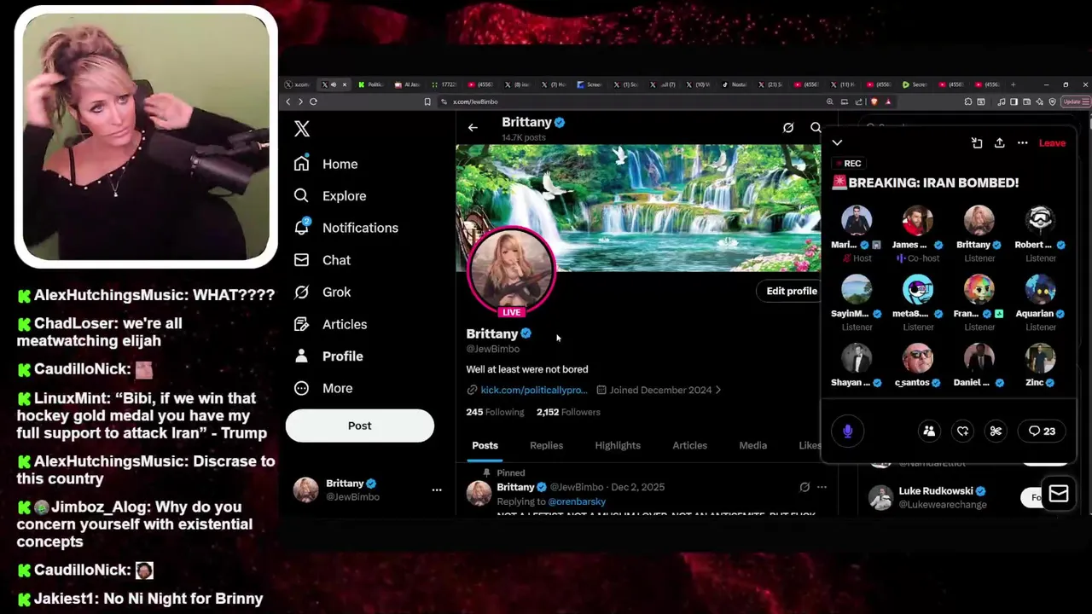Screen dimensions: 1092x614
Task: Click Grok icon on the pinned post
Action: pyautogui.click(x=804, y=487)
